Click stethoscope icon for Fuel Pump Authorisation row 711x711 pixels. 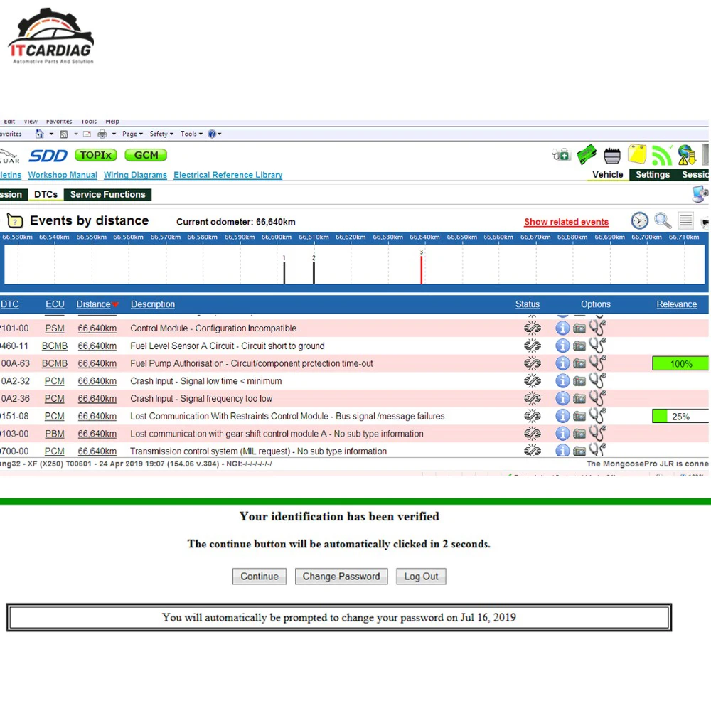(597, 363)
